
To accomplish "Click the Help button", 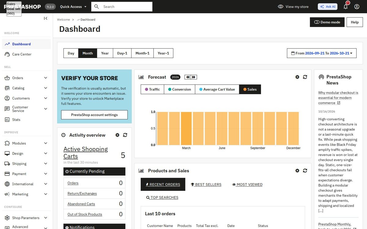I will (355, 22).
